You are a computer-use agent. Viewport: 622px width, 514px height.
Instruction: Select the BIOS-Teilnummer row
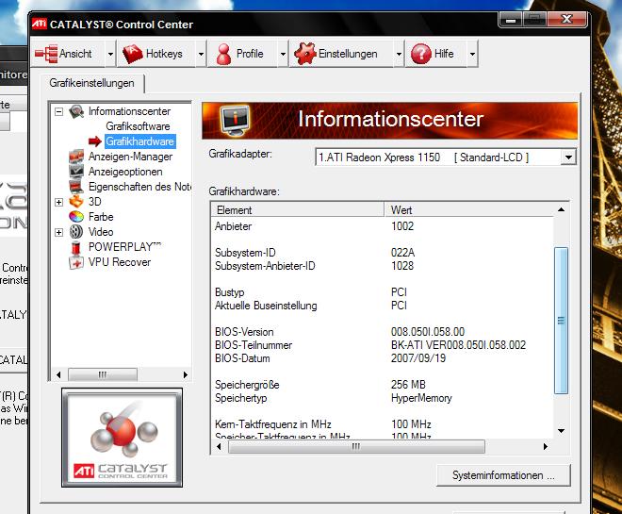(384, 345)
